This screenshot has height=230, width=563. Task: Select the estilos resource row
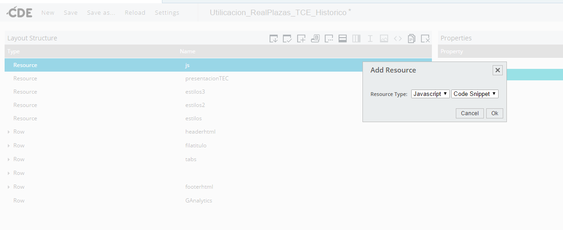click(x=218, y=118)
